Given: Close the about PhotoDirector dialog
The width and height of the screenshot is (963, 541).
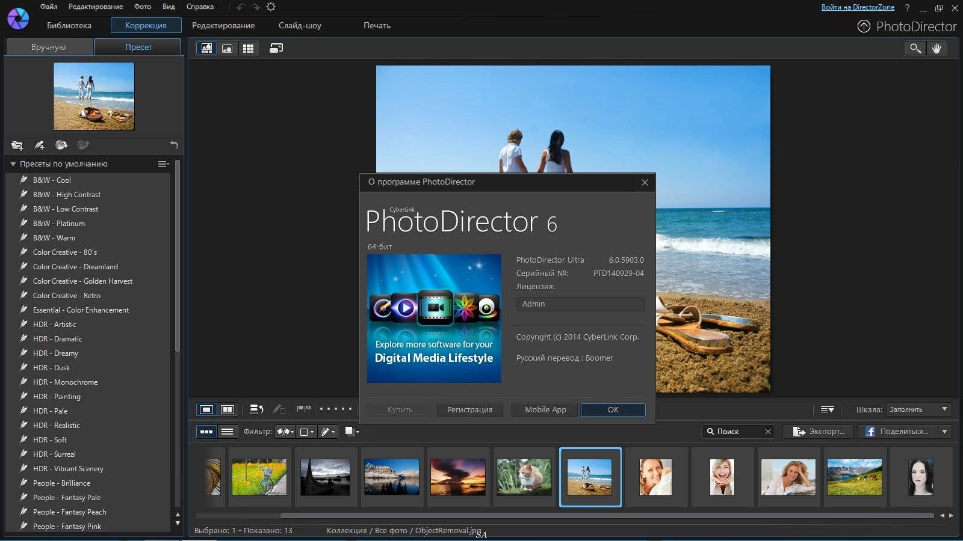Looking at the screenshot, I should click(x=645, y=182).
